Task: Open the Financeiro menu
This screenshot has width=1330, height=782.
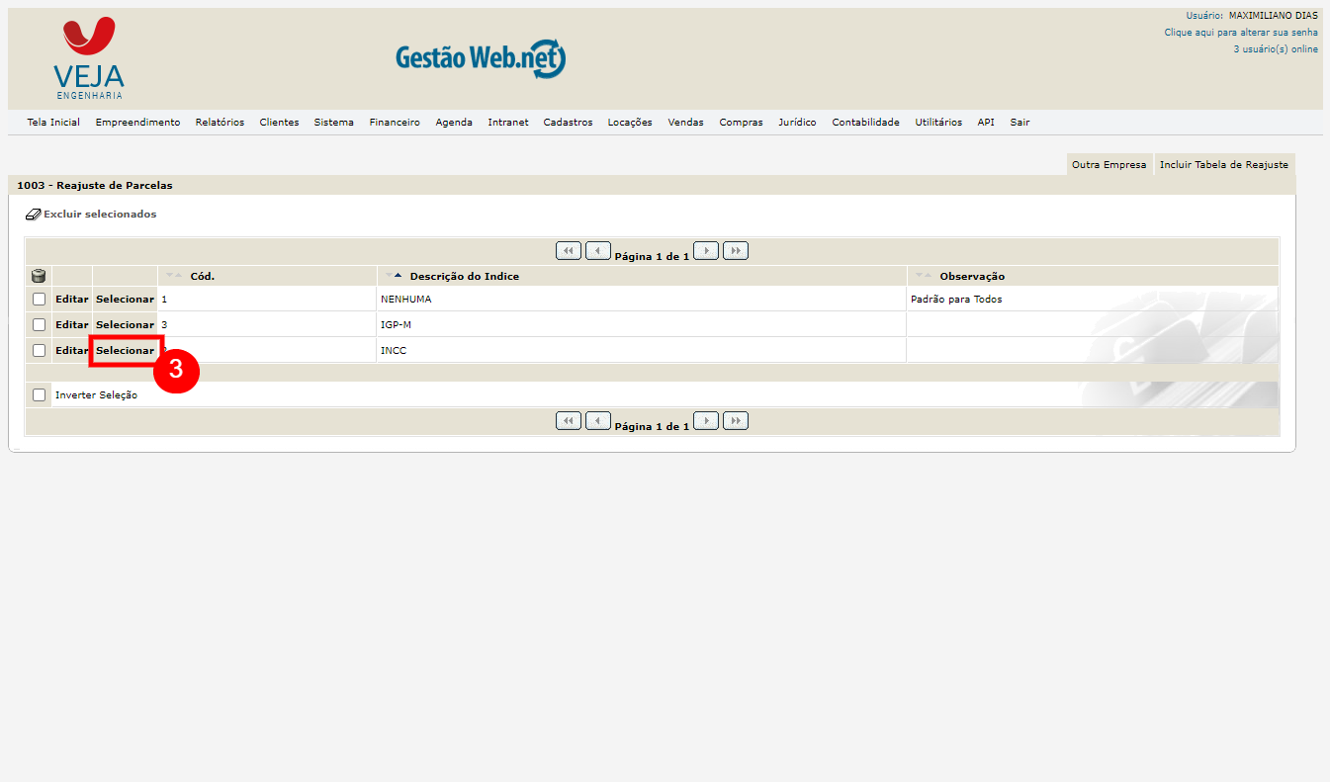Action: click(x=395, y=123)
